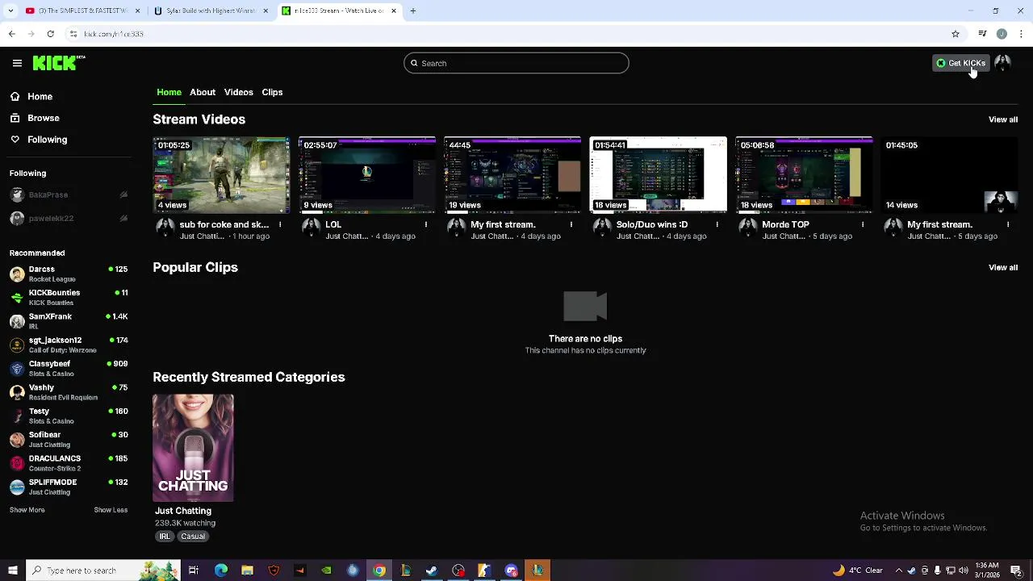The width and height of the screenshot is (1033, 581).
Task: Open followed channel BakaPrase
Action: [x=68, y=194]
